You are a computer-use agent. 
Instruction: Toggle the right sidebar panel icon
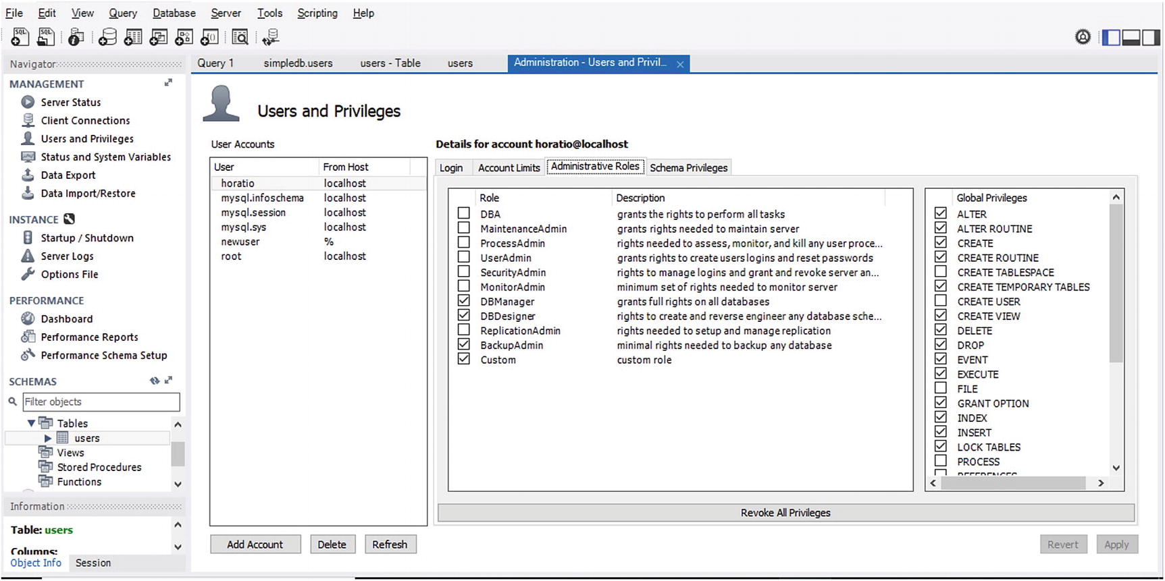pyautogui.click(x=1151, y=37)
